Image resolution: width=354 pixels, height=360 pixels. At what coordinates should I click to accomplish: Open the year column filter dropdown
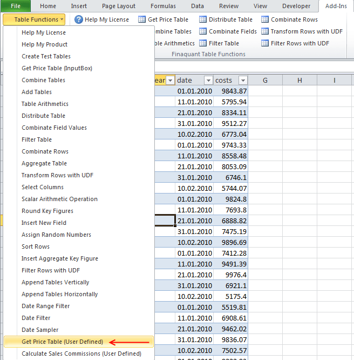(170, 81)
